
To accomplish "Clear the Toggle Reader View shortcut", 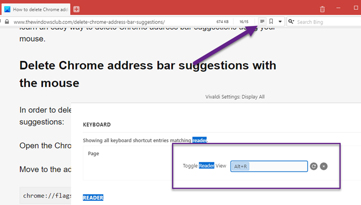I will click(x=324, y=166).
